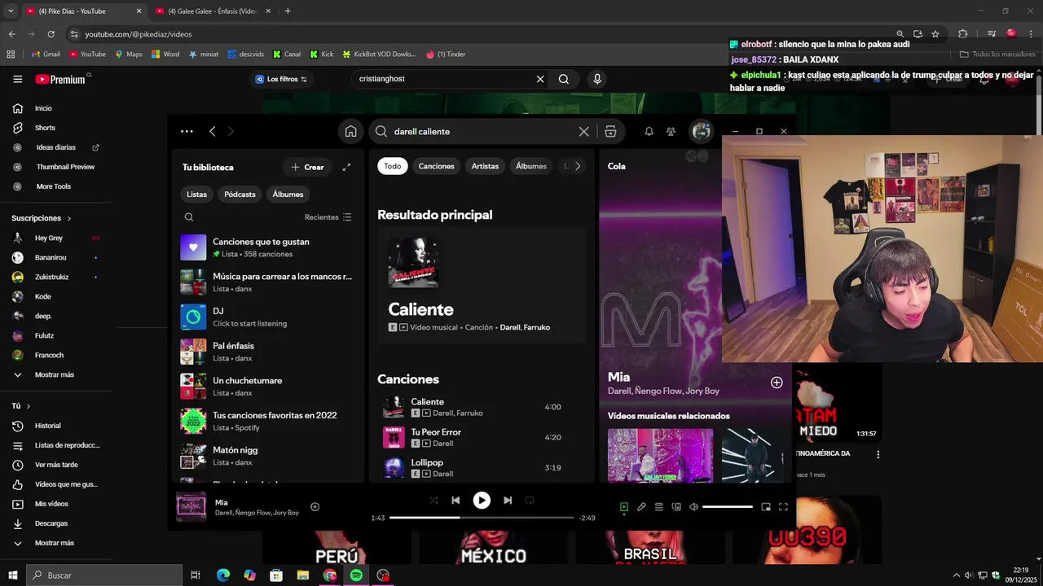1043x586 pixels.
Task: Go back in Spotify navigation
Action: (x=212, y=131)
